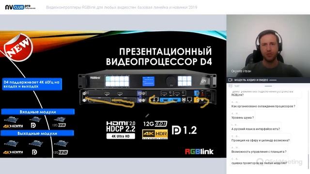
Task: Click the red NEW badge on the slide
Action: point(18,47)
